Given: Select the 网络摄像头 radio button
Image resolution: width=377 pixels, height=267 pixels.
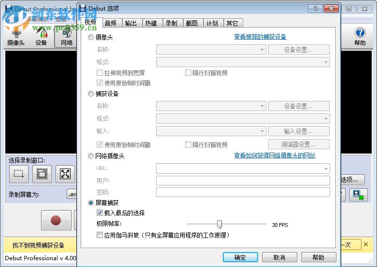Looking at the screenshot, I should 91,156.
